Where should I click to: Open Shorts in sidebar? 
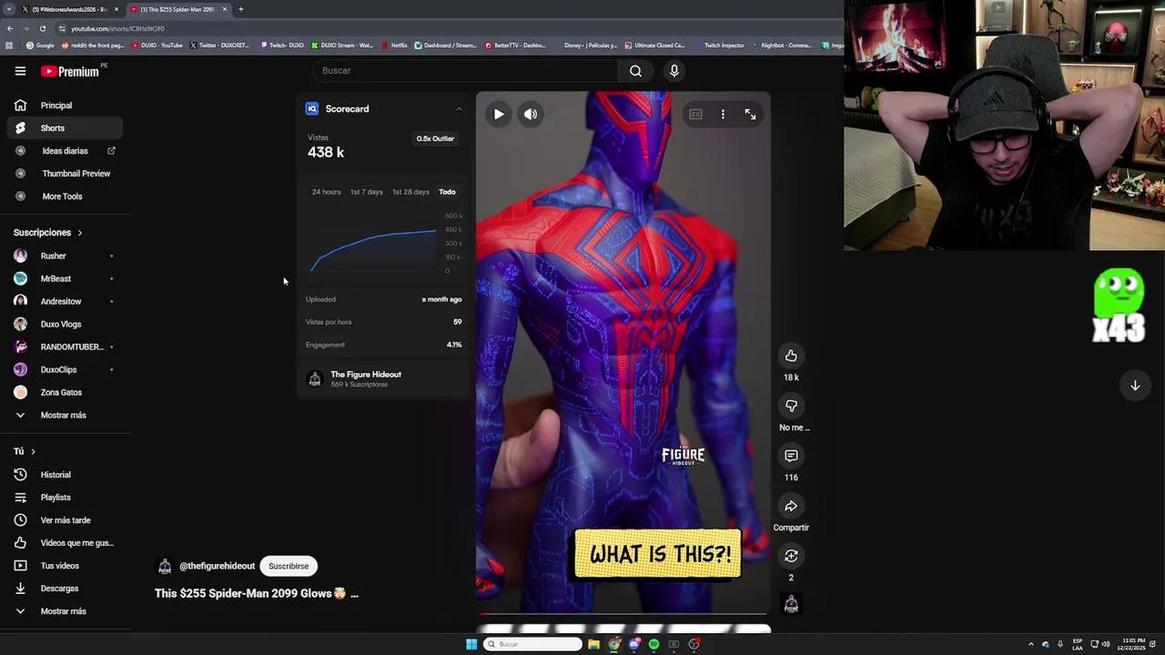coord(64,128)
